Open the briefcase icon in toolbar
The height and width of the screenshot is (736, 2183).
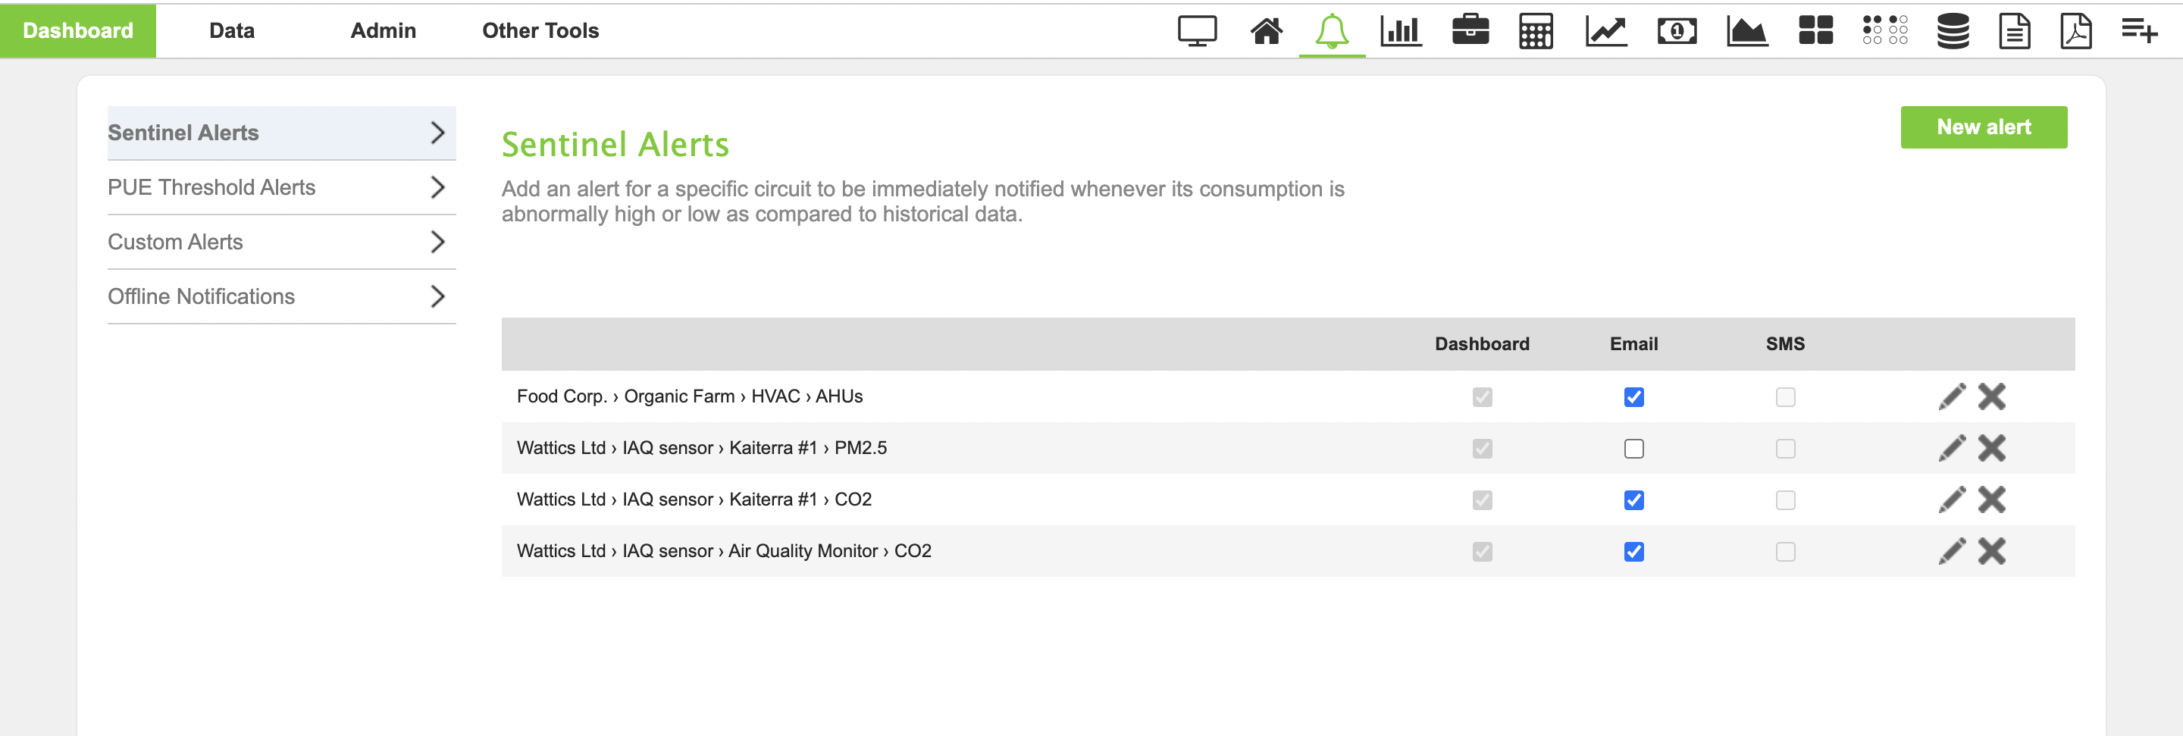(1470, 31)
